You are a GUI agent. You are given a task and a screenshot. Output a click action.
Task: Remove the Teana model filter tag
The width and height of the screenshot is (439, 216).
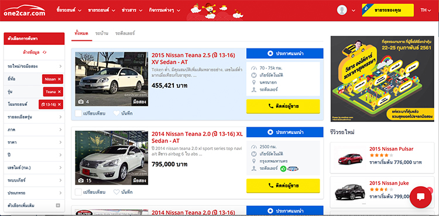click(x=59, y=92)
